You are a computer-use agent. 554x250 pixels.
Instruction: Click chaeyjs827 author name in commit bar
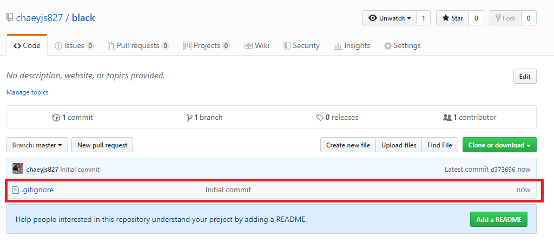pyautogui.click(x=42, y=170)
